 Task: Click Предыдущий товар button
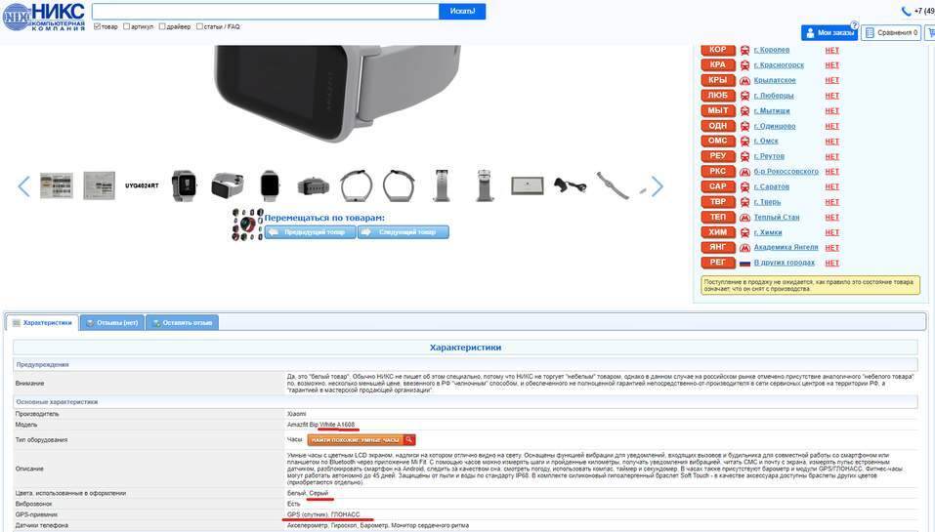click(x=310, y=232)
